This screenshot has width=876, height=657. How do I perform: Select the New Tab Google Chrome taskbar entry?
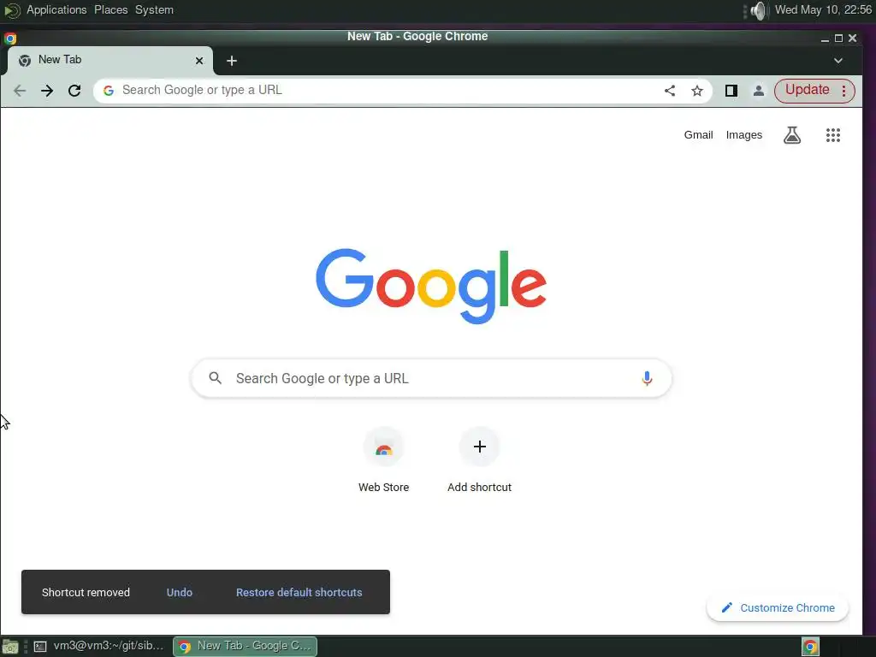click(x=246, y=646)
